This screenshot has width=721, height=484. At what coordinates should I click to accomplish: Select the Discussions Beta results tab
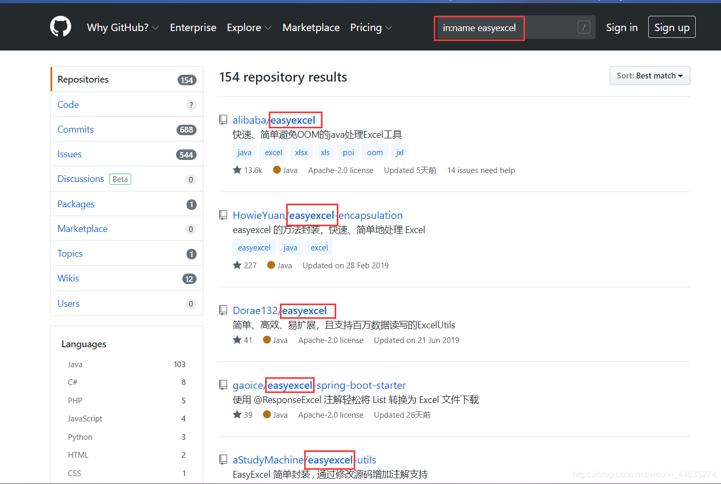pos(126,179)
